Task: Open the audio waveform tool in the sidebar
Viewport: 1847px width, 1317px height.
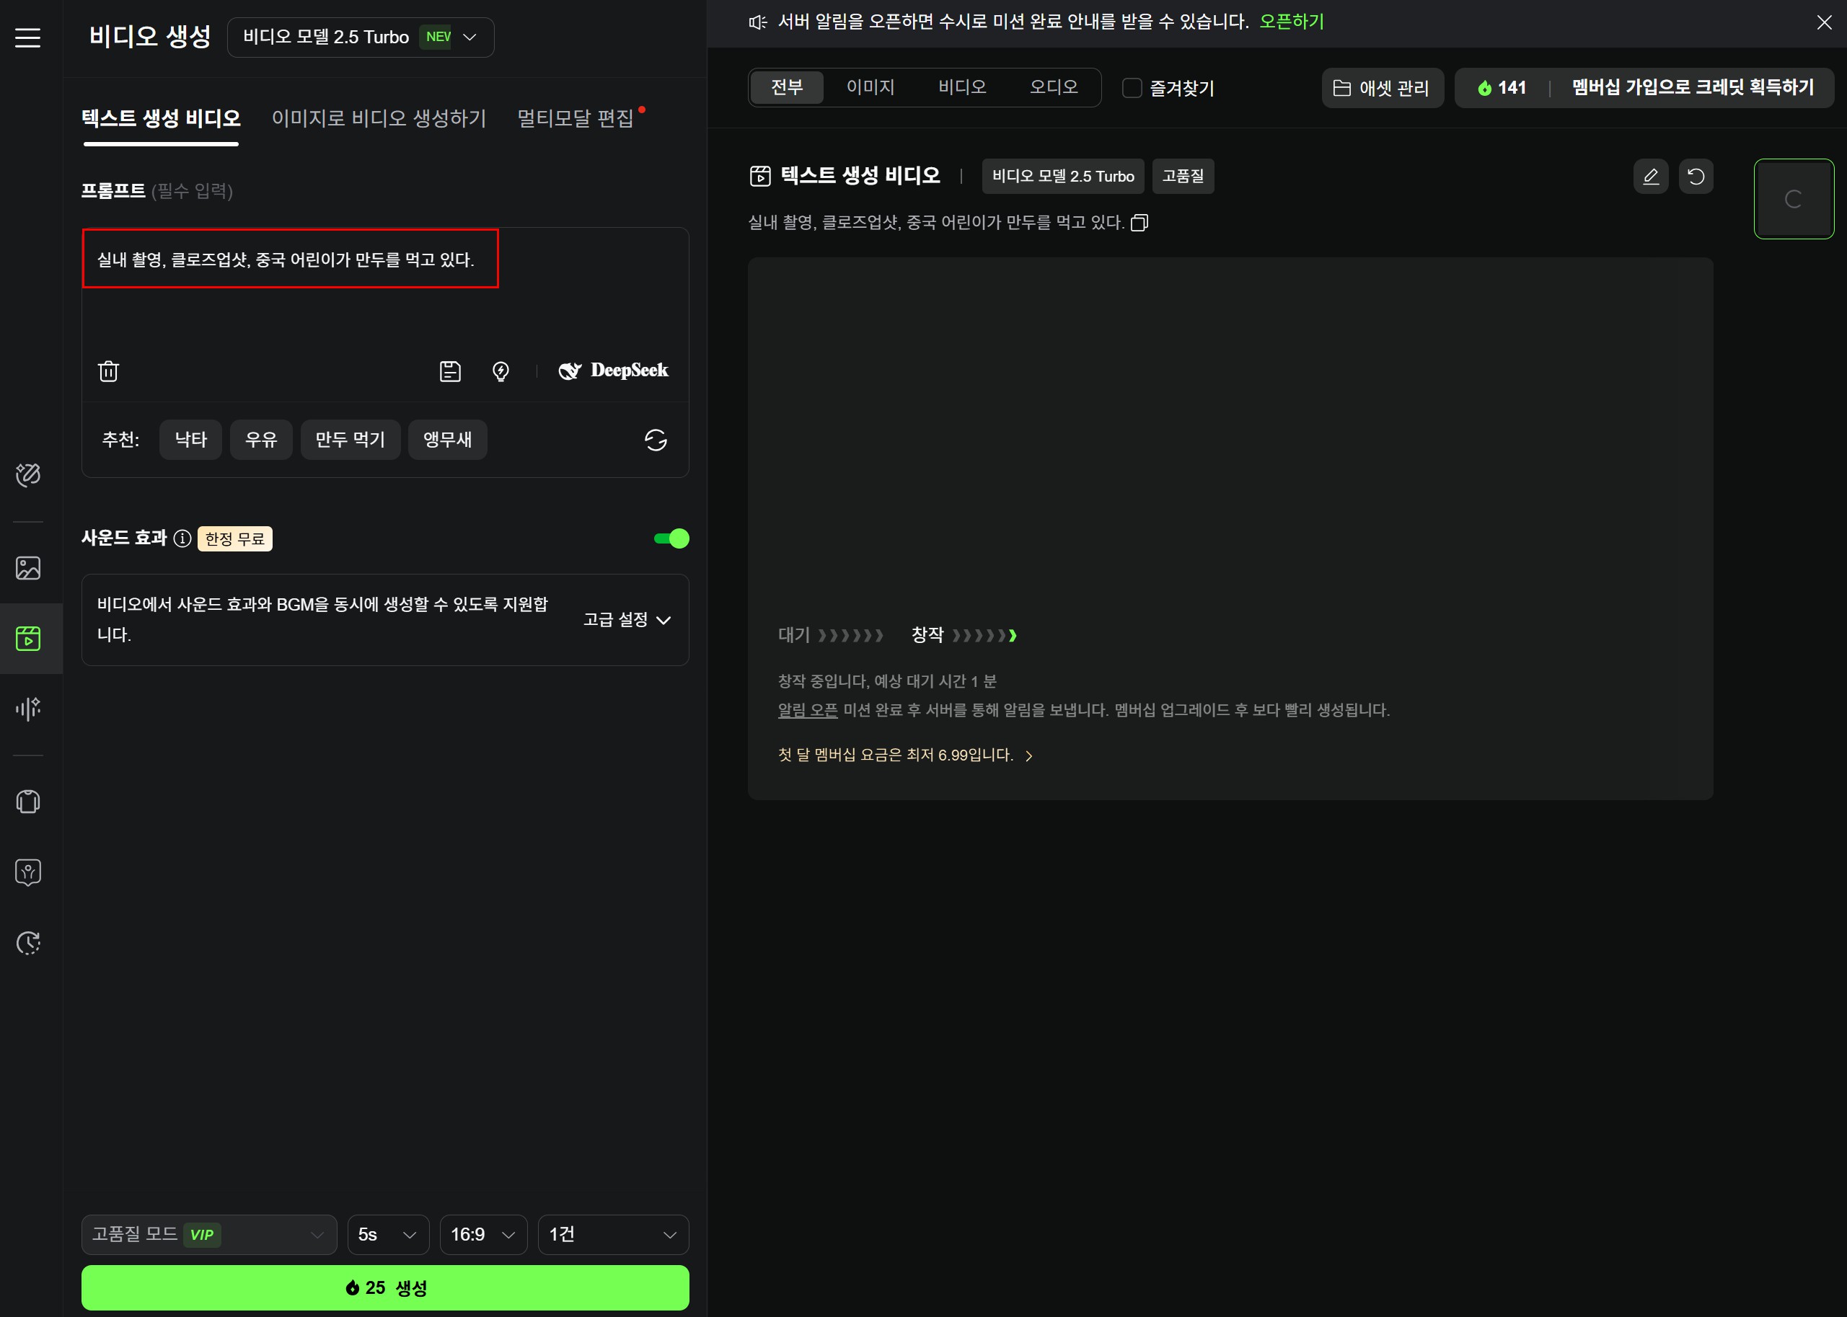Action: (x=28, y=709)
